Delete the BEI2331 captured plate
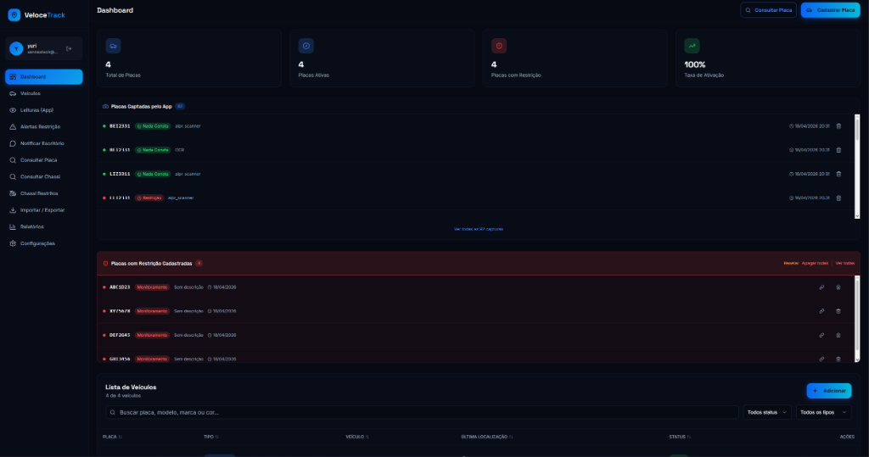 click(x=838, y=126)
